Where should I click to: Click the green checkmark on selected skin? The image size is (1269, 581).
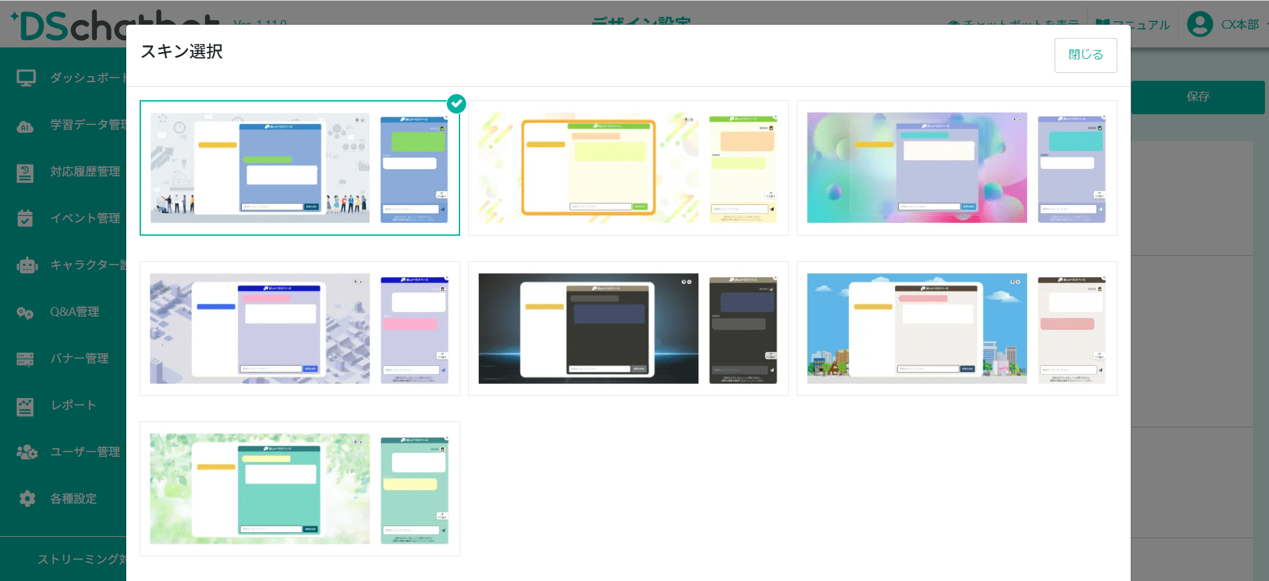coord(456,104)
